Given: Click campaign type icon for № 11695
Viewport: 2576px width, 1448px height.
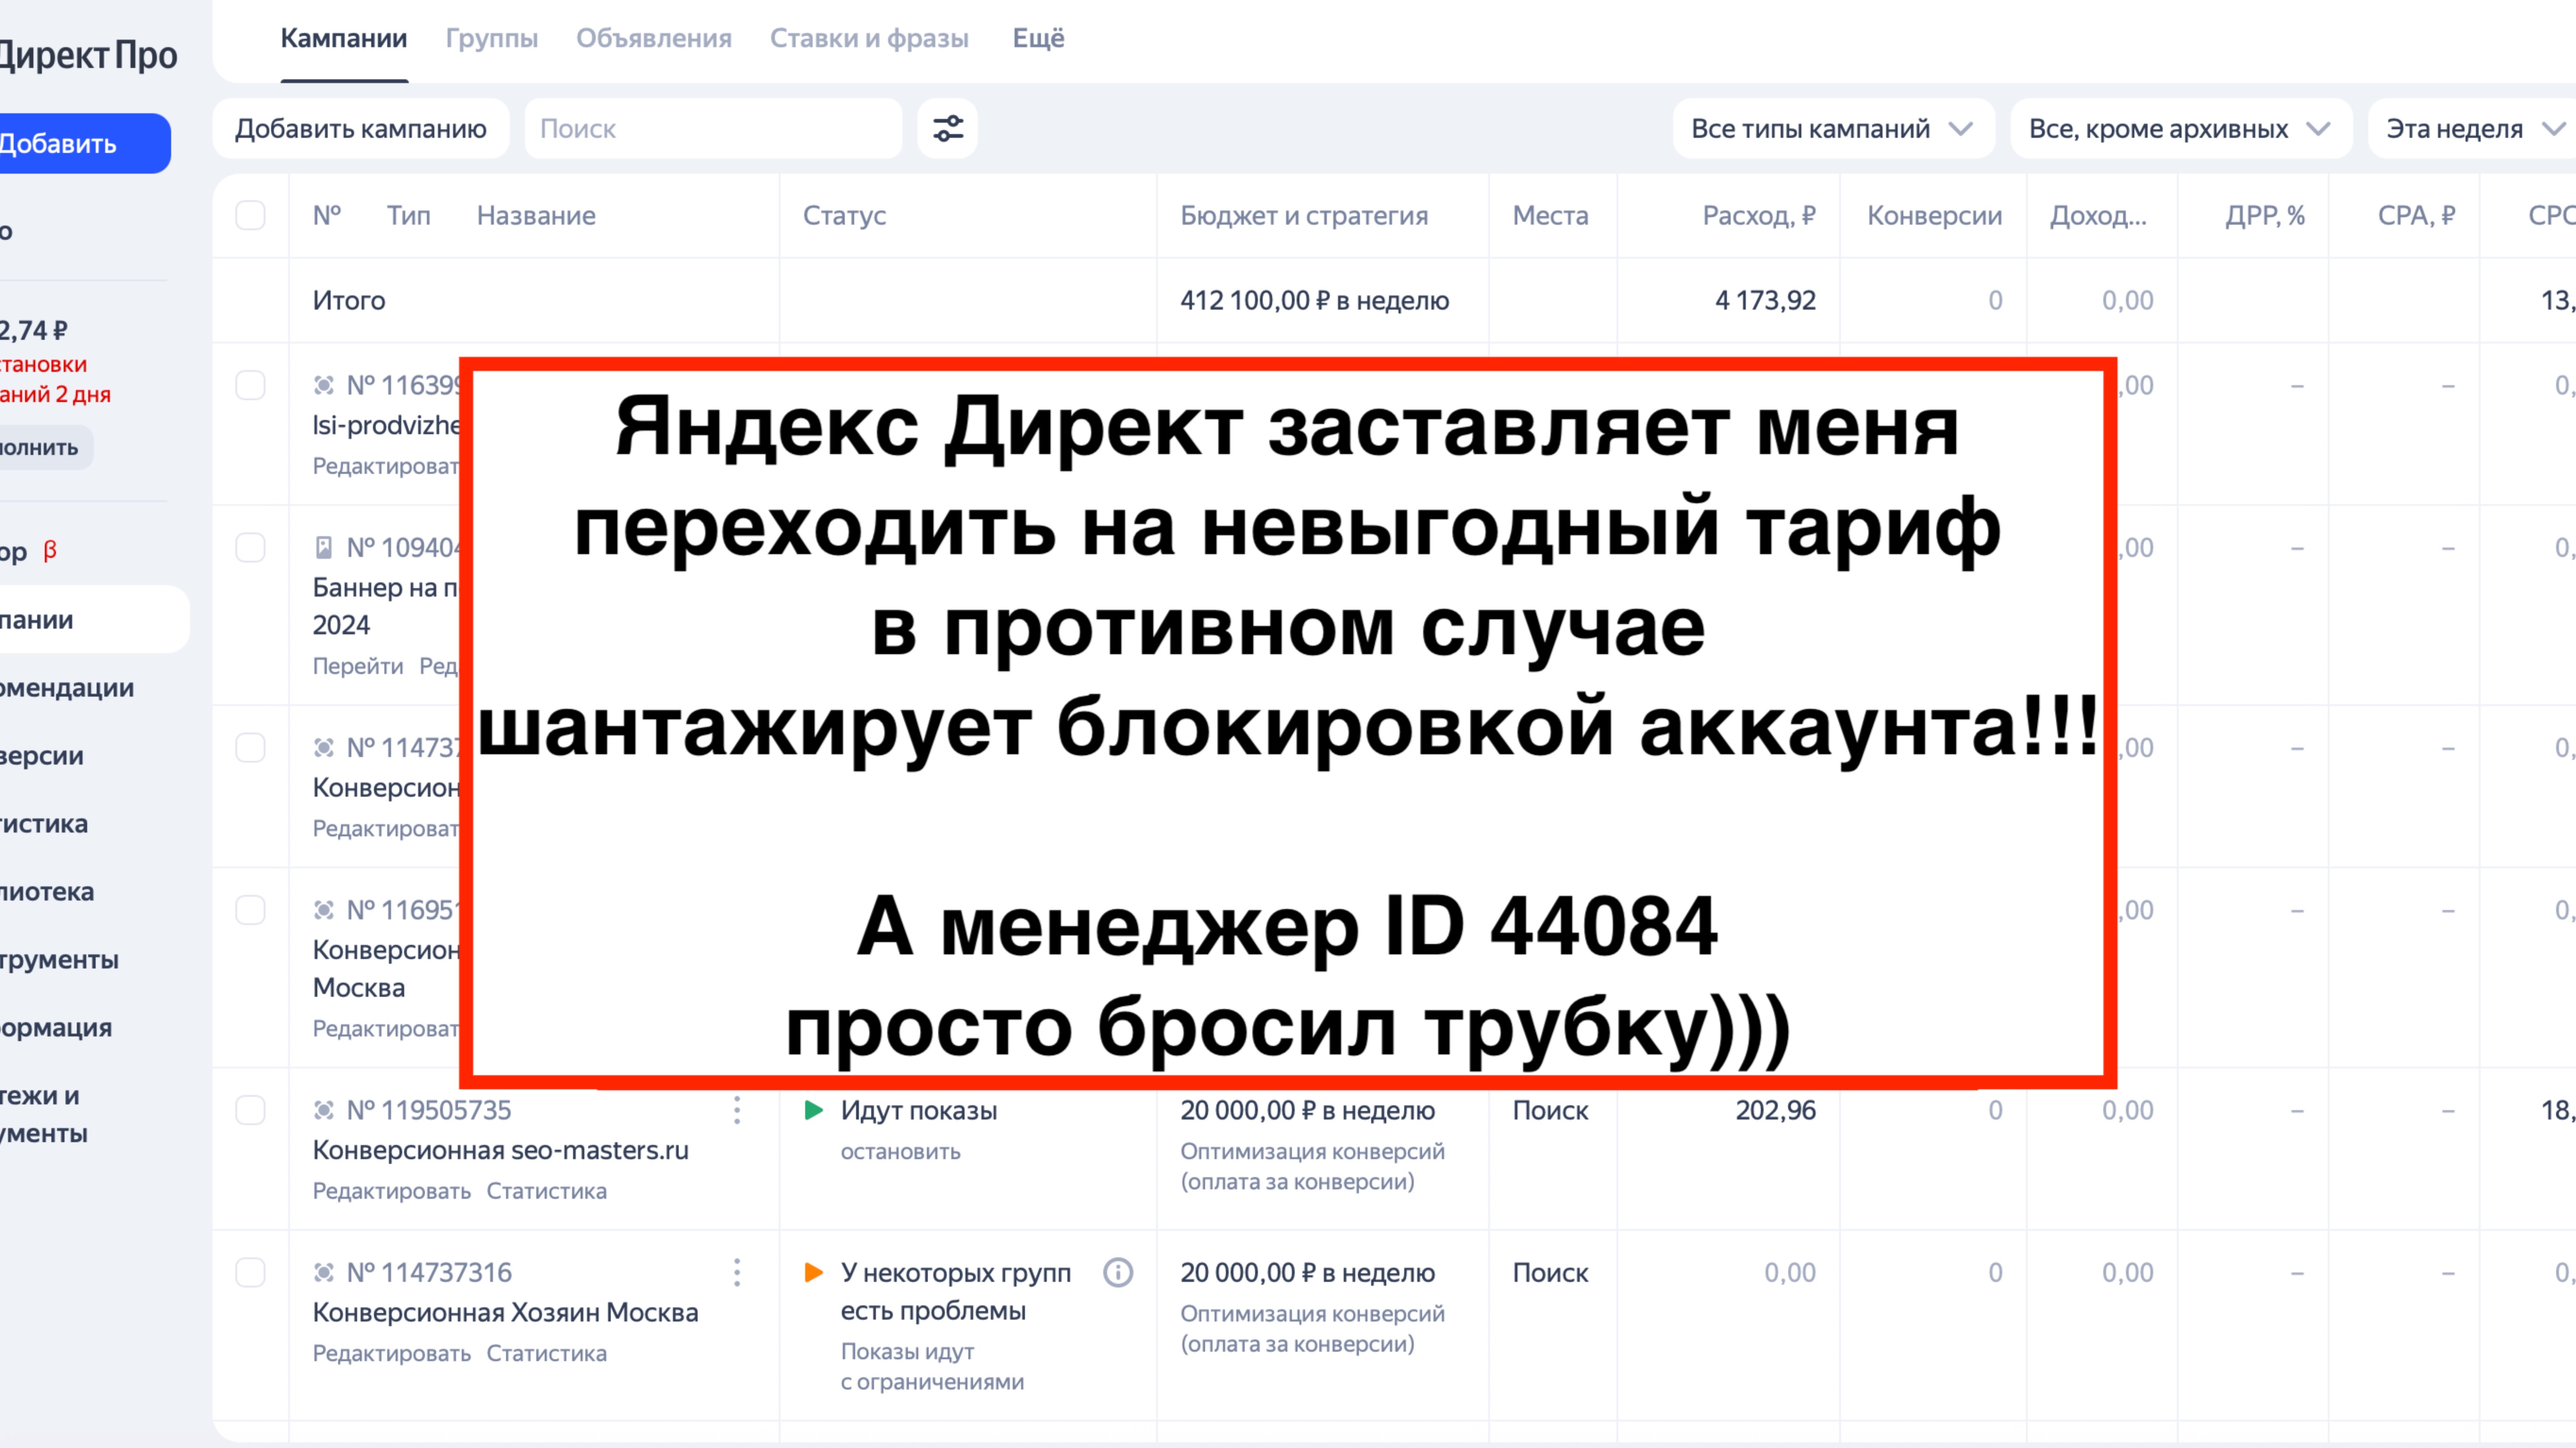Looking at the screenshot, I should pos(323,909).
